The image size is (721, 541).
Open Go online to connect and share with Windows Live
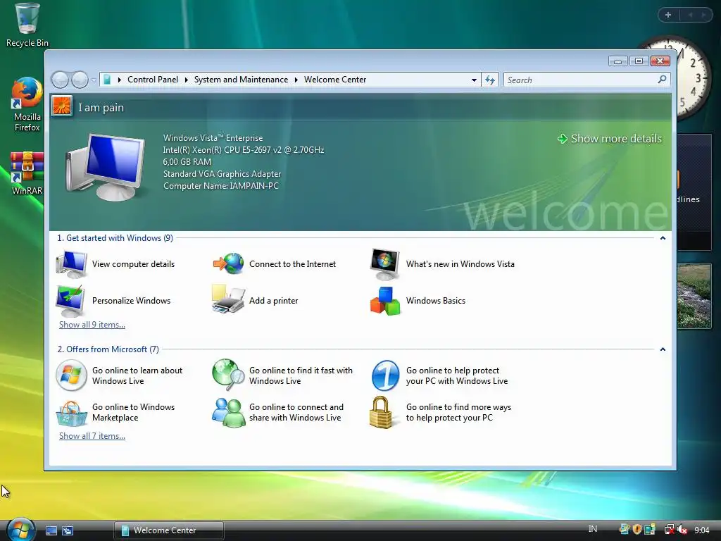[278, 412]
